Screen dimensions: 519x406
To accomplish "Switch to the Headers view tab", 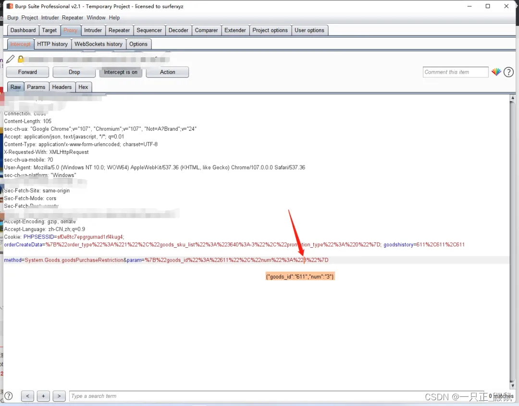I will [x=62, y=87].
